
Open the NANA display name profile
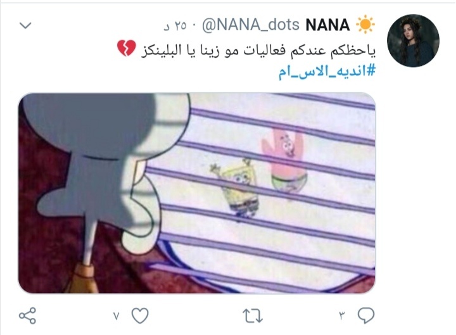click(x=328, y=25)
